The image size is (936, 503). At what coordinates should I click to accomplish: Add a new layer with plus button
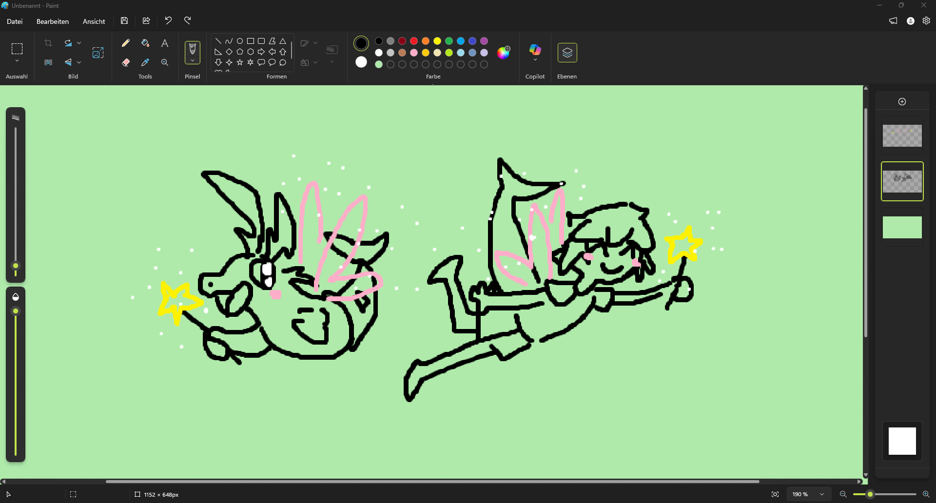tap(902, 101)
